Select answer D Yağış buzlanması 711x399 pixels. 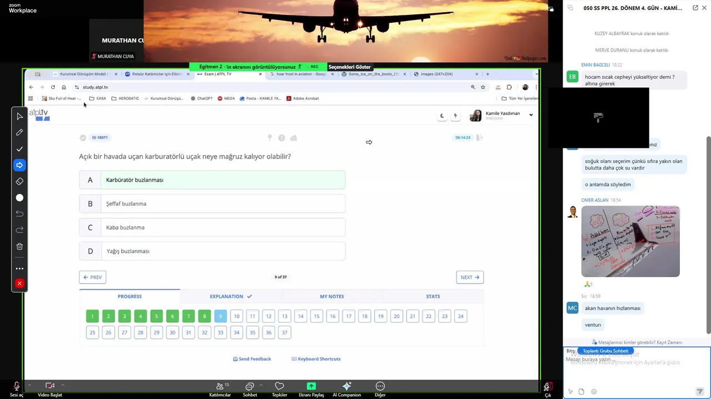click(x=212, y=251)
